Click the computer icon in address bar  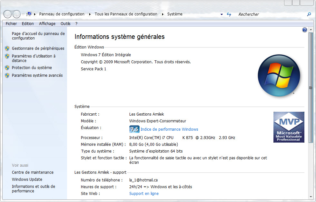pos(29,14)
